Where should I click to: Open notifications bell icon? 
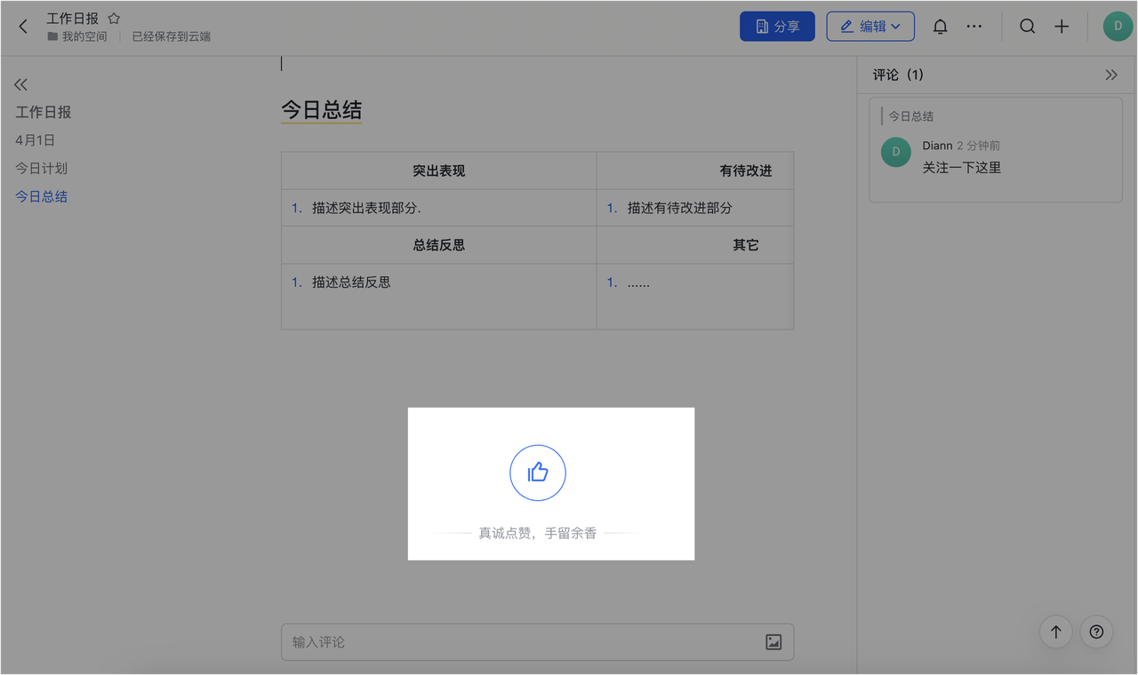[x=940, y=27]
